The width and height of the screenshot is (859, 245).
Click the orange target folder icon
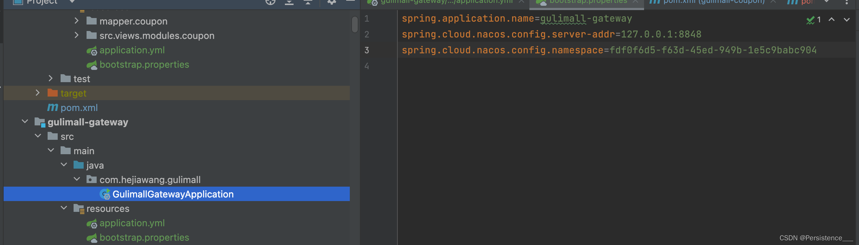[53, 93]
